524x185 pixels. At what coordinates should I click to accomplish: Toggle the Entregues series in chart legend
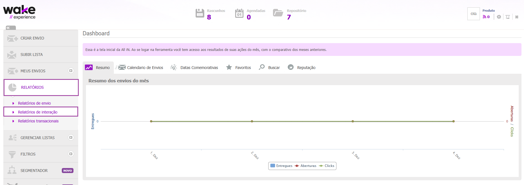(x=281, y=166)
